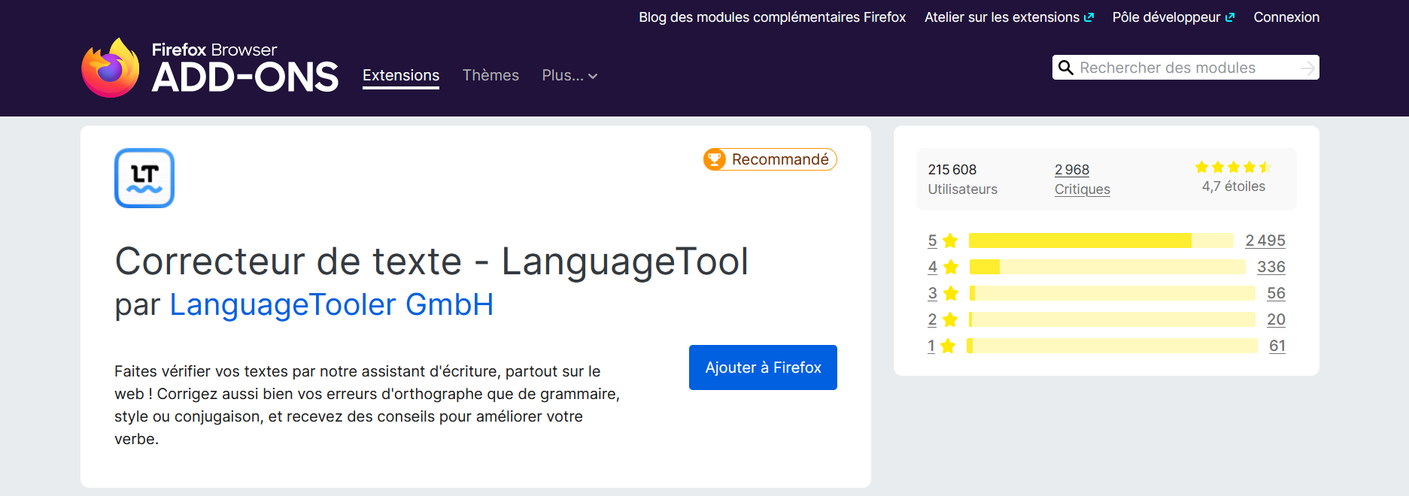Click the star icon in the 5-star row
This screenshot has height=496, width=1409.
950,240
